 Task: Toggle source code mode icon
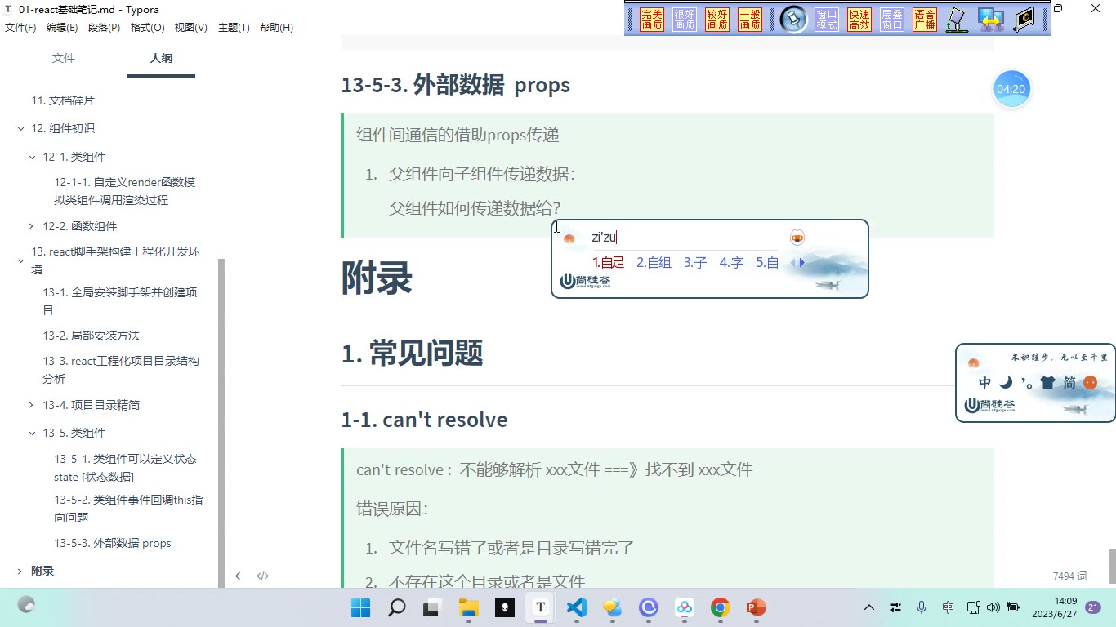pyautogui.click(x=262, y=576)
